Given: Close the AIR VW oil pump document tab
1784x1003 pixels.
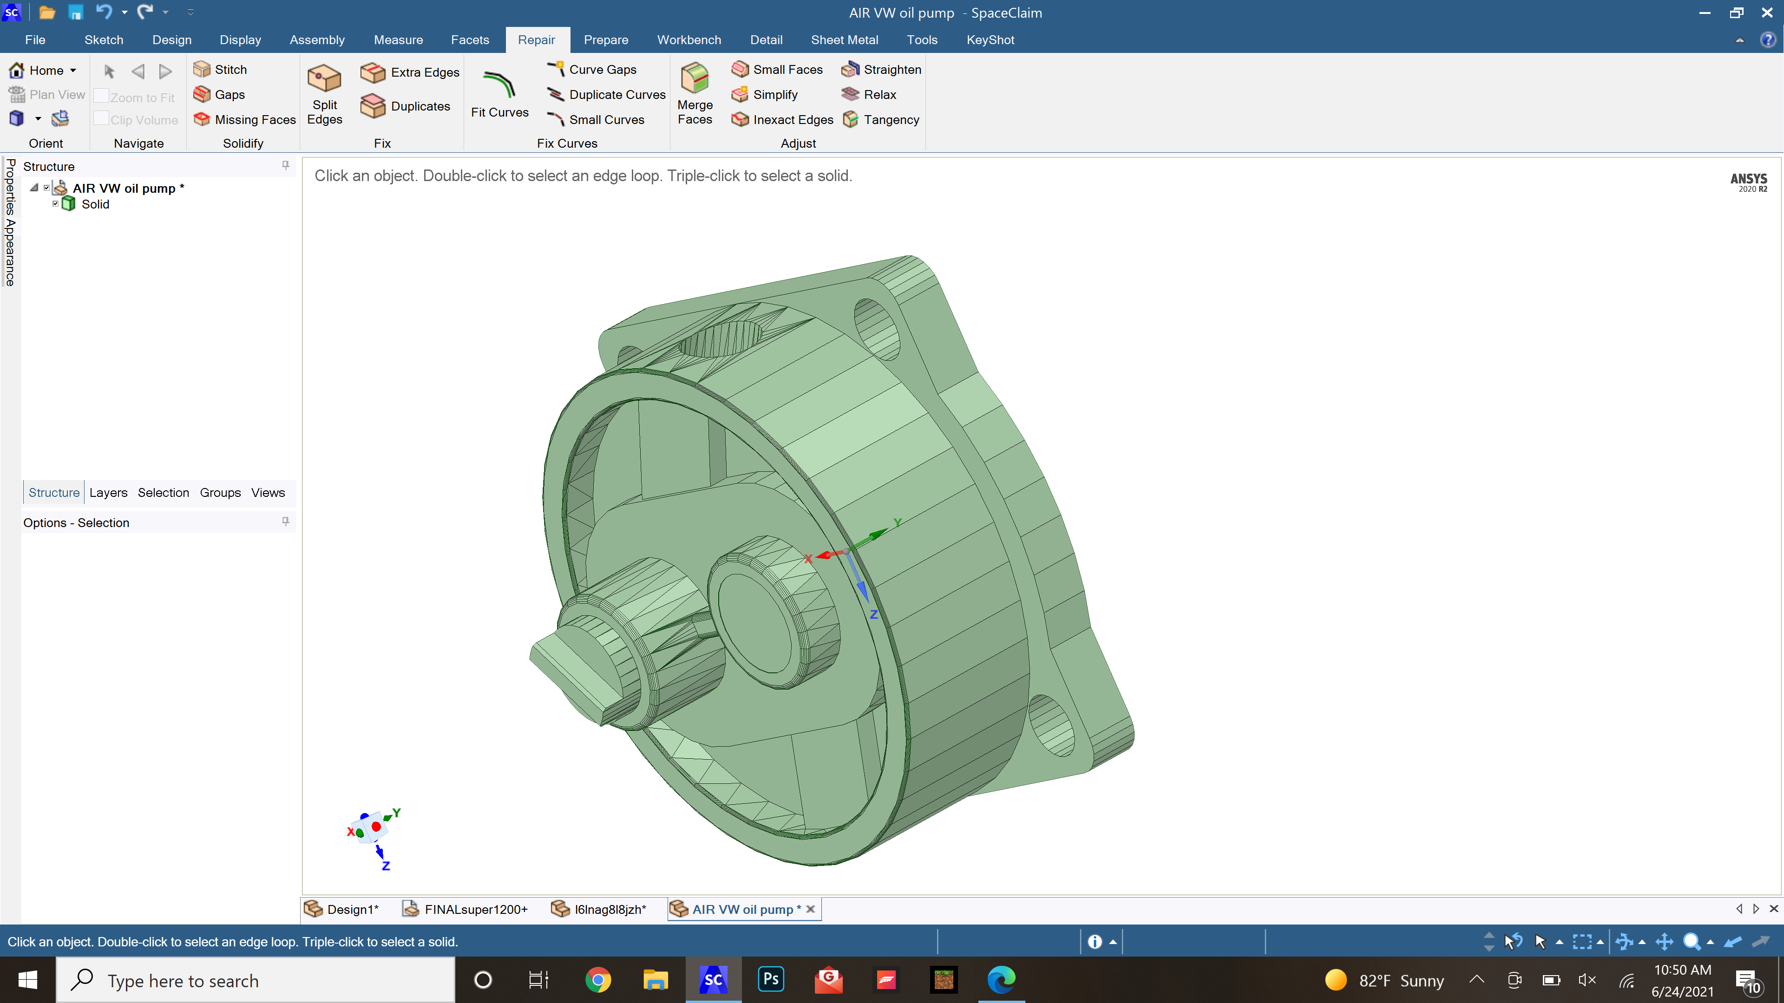Looking at the screenshot, I should pyautogui.click(x=810, y=909).
